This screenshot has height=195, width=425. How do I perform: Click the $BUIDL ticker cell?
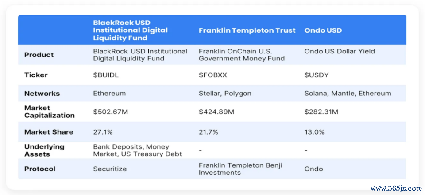click(106, 75)
